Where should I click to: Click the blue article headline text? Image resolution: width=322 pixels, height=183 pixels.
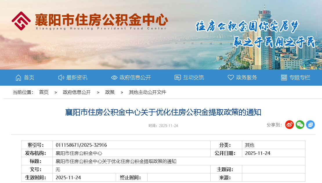point(163,112)
